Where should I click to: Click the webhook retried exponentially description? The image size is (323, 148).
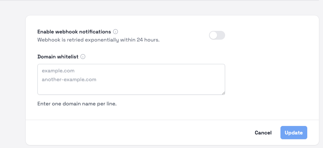pos(98,40)
